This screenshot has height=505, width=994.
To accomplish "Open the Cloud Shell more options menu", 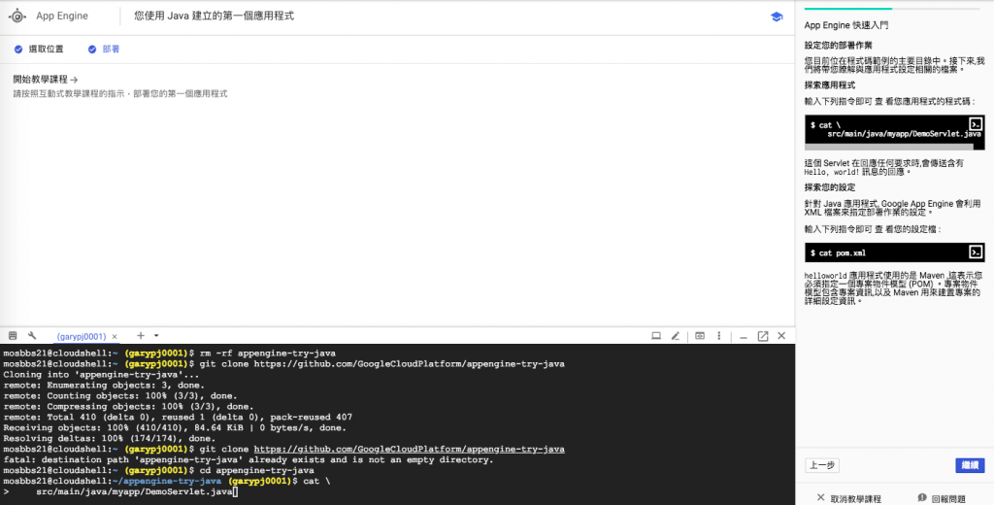I will [x=719, y=336].
